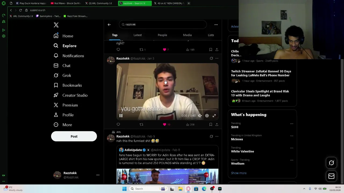The height and width of the screenshot is (193, 344).
Task: Seek on the video progress bar
Action: coord(167,110)
